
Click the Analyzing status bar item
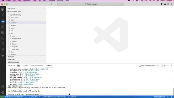(73, 97)
